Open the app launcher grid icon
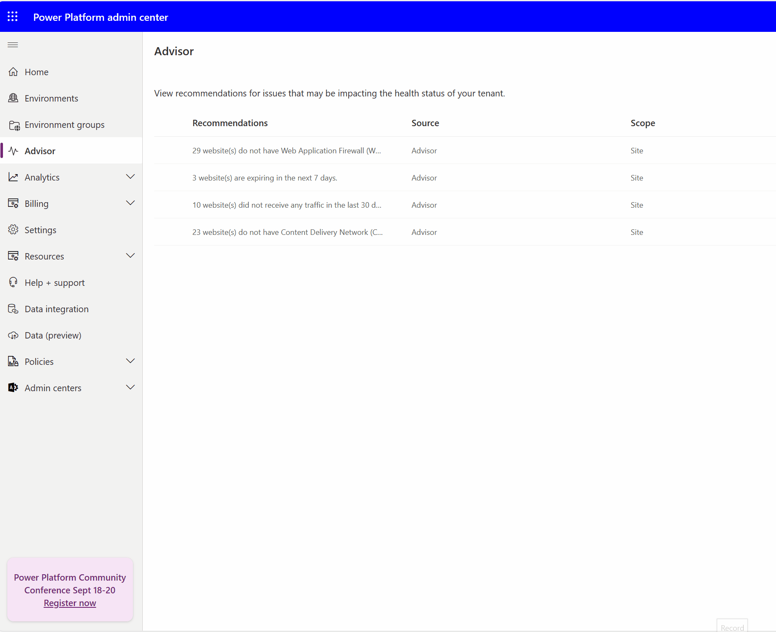 click(12, 17)
